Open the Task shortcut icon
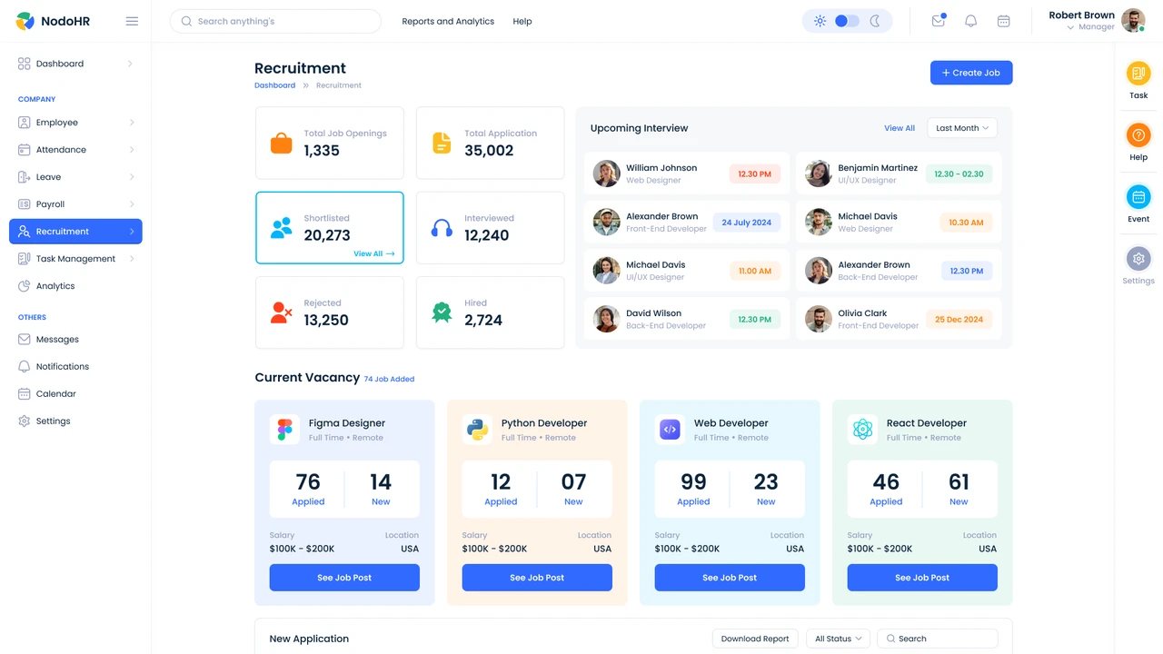 [1138, 74]
